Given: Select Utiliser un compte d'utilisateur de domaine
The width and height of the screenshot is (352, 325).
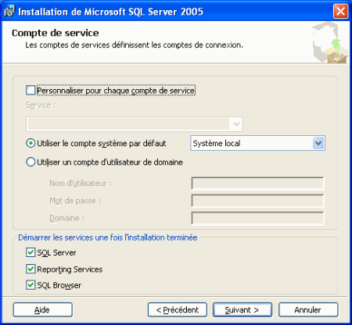Looking at the screenshot, I should (31, 162).
